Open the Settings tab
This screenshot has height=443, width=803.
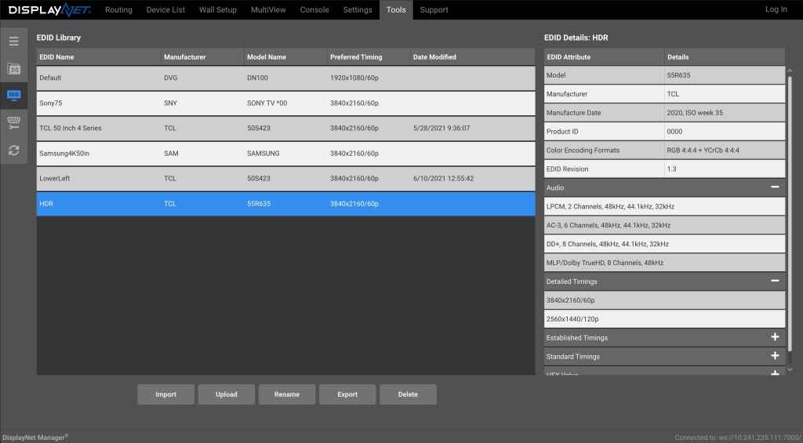click(x=358, y=9)
